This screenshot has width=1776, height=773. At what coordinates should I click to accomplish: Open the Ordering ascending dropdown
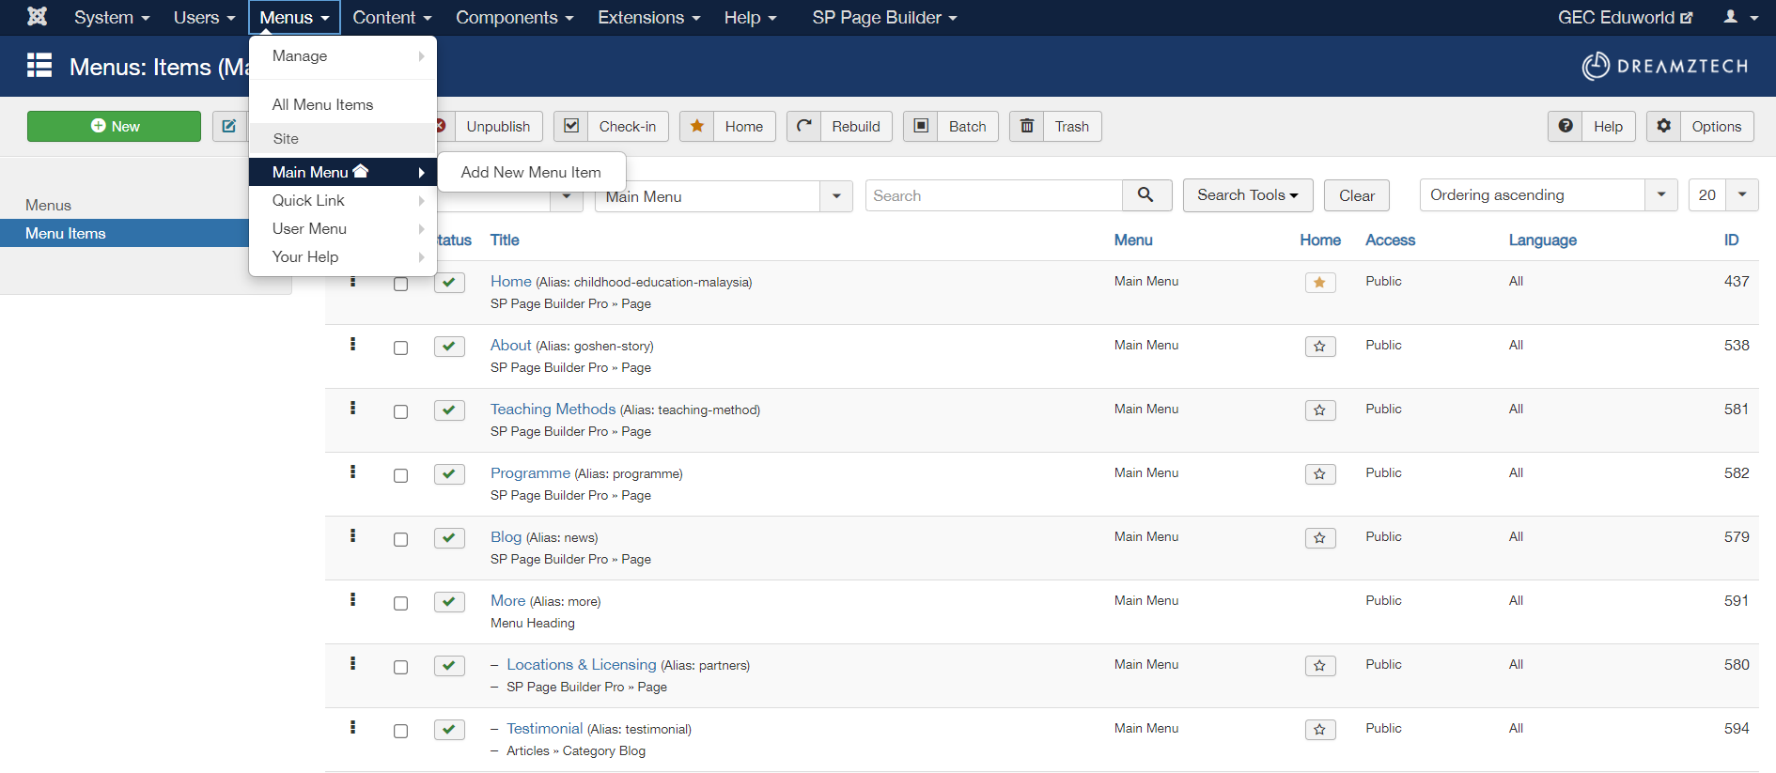[1549, 195]
